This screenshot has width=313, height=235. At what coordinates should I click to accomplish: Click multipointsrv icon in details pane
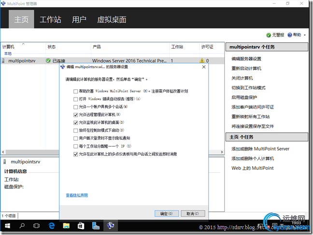pos(5,162)
